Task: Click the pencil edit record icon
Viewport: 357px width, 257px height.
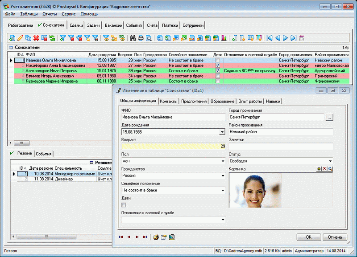Action: 20,38
